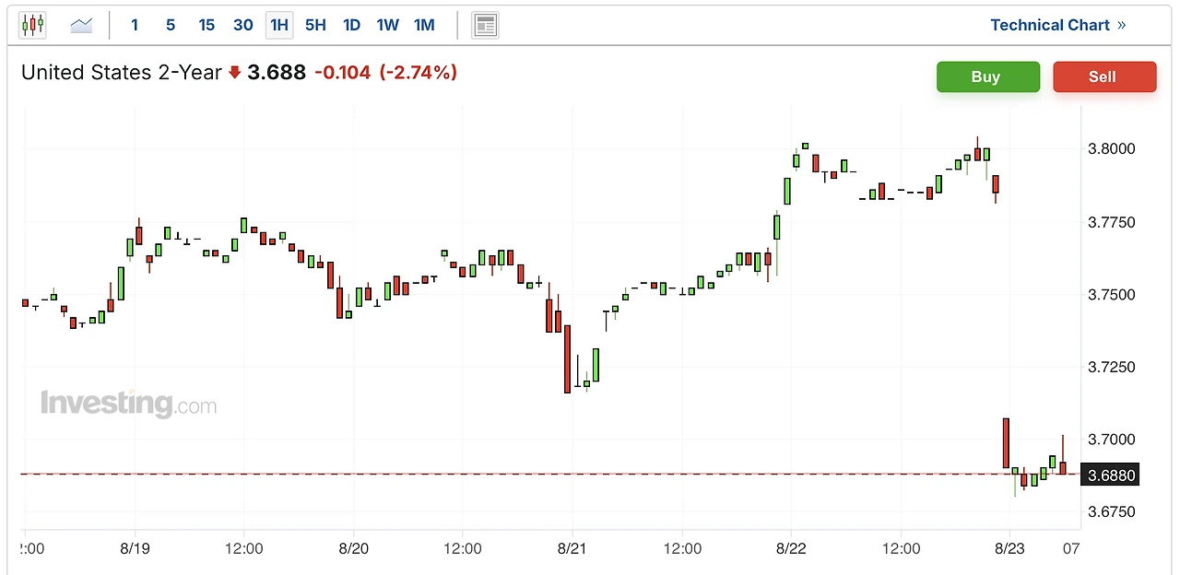Set the chart to 1W interval
Screen dimensions: 1180x575
click(x=388, y=25)
